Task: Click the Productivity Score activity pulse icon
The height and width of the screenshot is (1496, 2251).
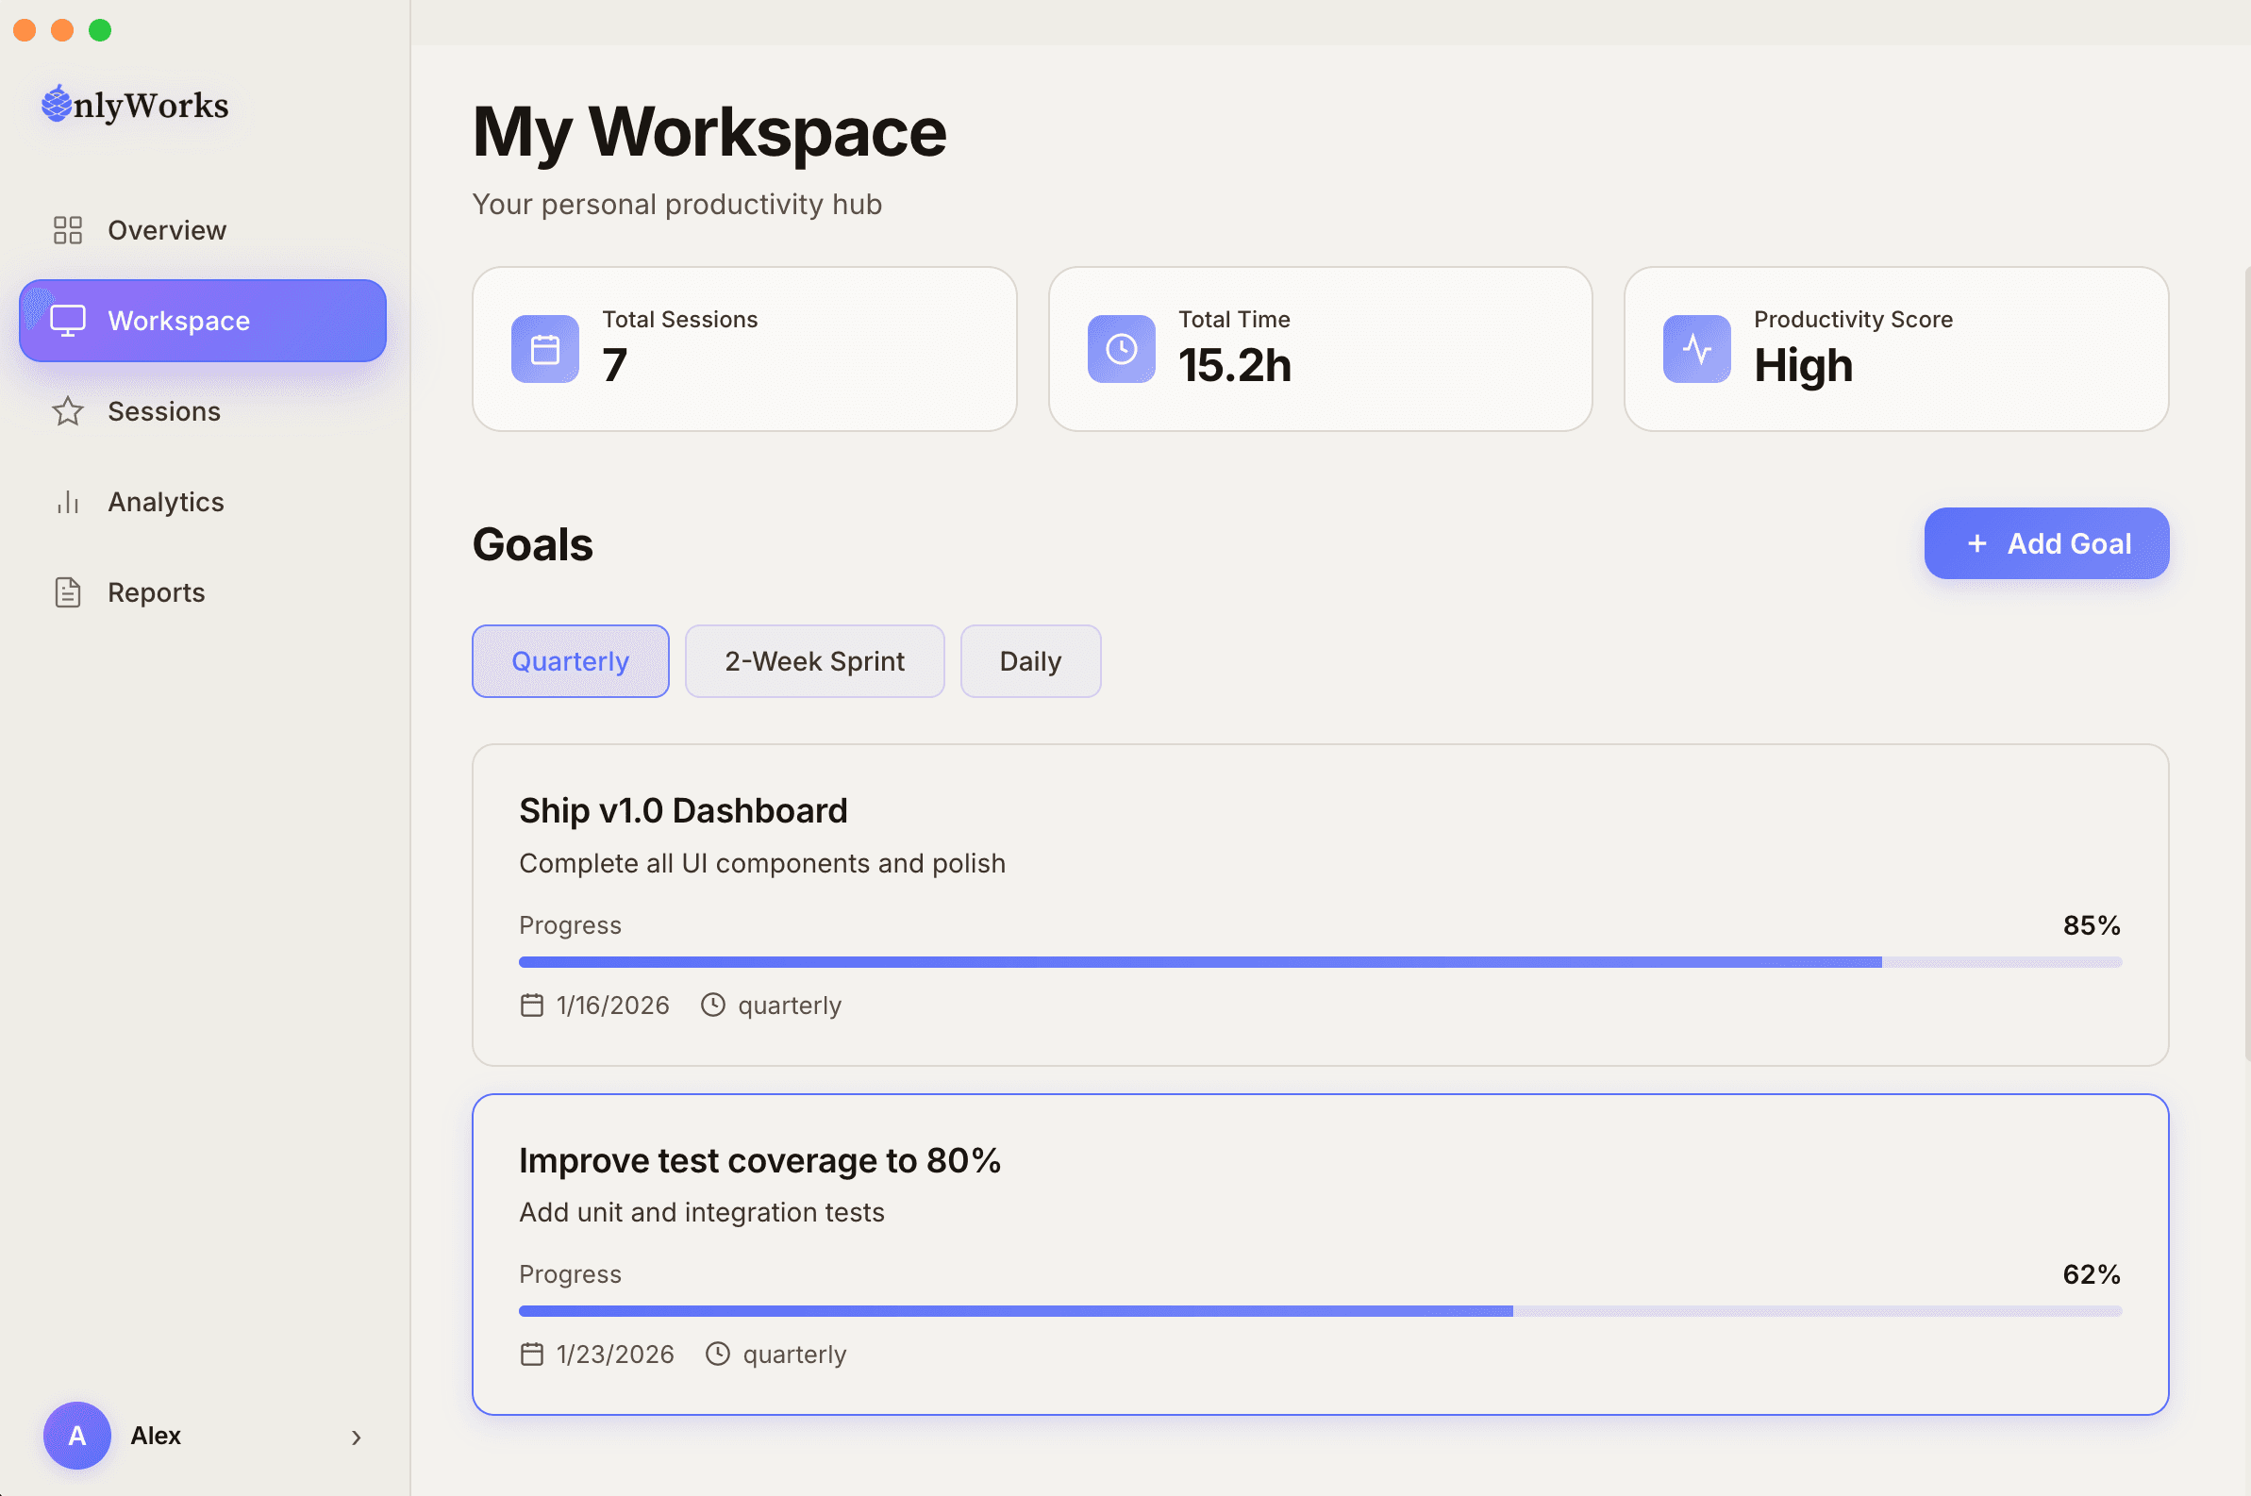Action: click(x=1696, y=349)
